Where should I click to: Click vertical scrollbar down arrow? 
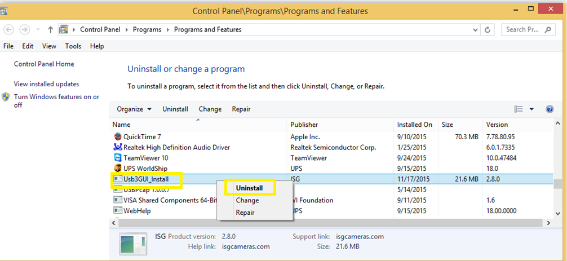557,214
